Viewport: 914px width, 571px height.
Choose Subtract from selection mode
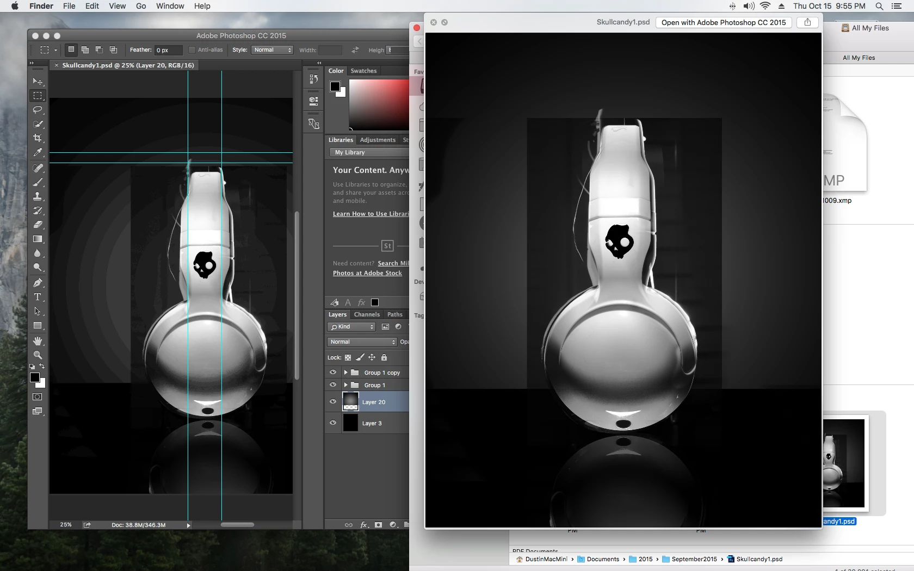pos(99,50)
